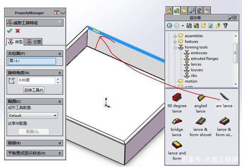Switch to the 位置 tab
The height and width of the screenshot is (167, 242).
tap(34, 42)
